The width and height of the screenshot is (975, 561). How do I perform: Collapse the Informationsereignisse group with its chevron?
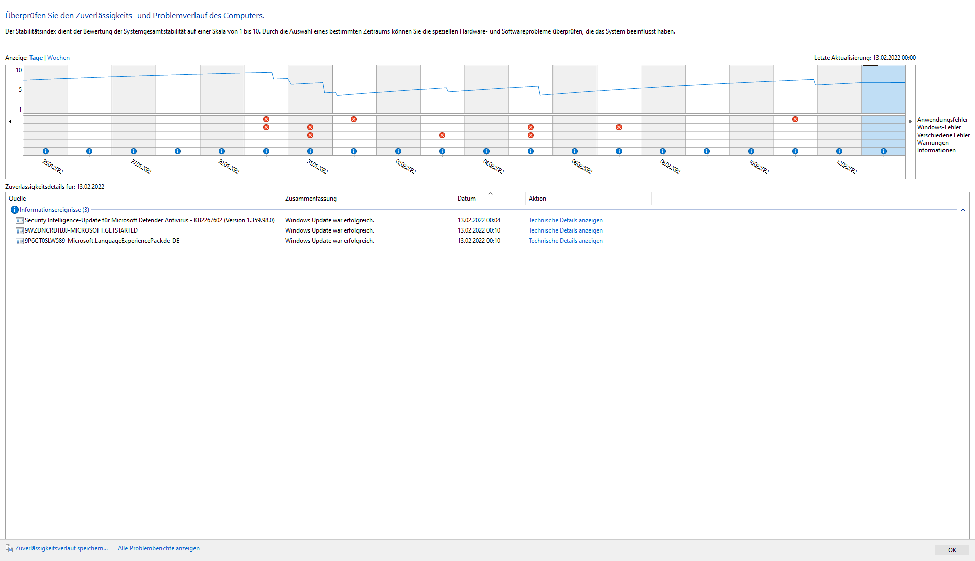[x=963, y=210]
